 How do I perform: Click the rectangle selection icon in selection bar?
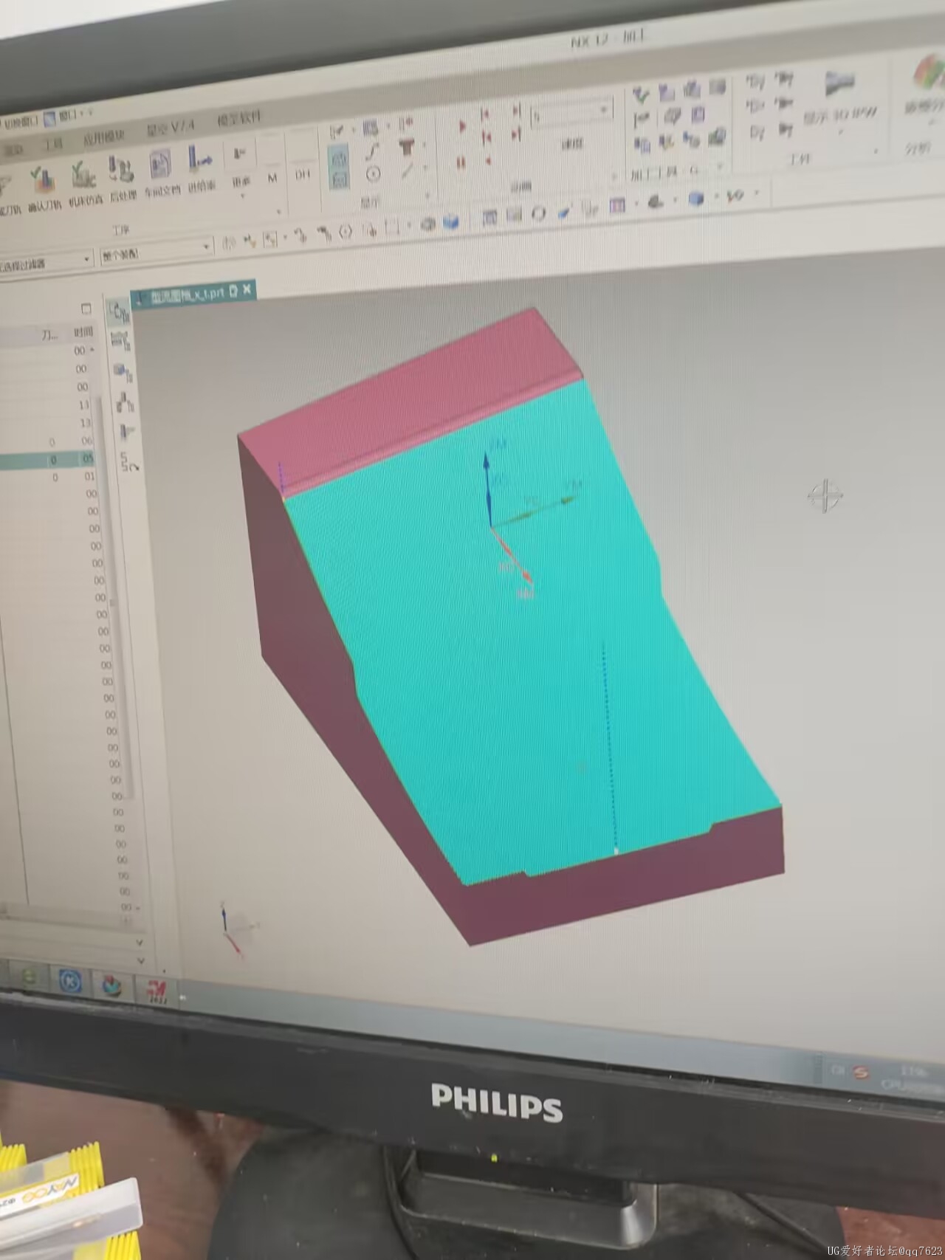pyautogui.click(x=391, y=227)
